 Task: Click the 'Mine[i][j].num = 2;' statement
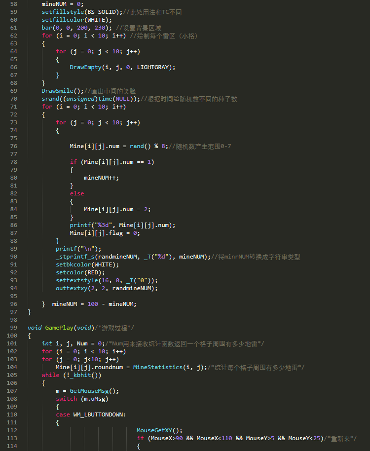point(117,209)
